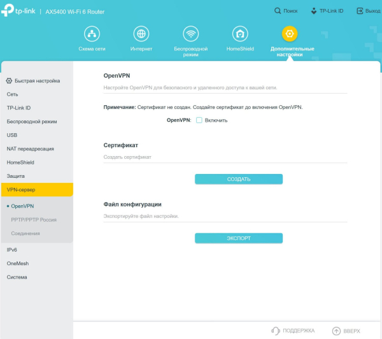Open Дополнительные настройки tab label
This screenshot has height=339, width=382.
[292, 52]
